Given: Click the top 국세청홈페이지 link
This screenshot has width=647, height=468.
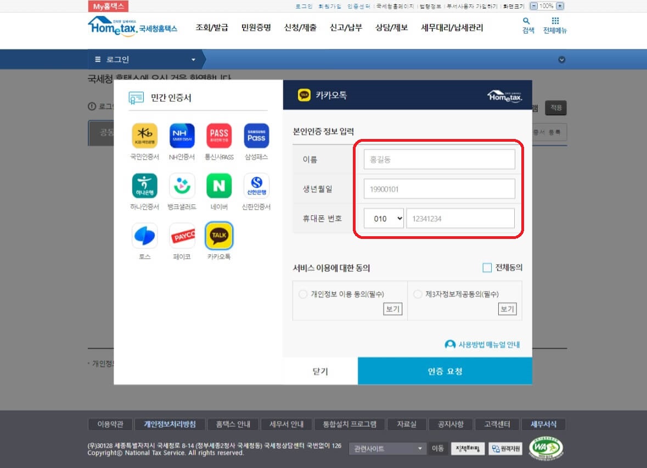Looking at the screenshot, I should [395, 6].
